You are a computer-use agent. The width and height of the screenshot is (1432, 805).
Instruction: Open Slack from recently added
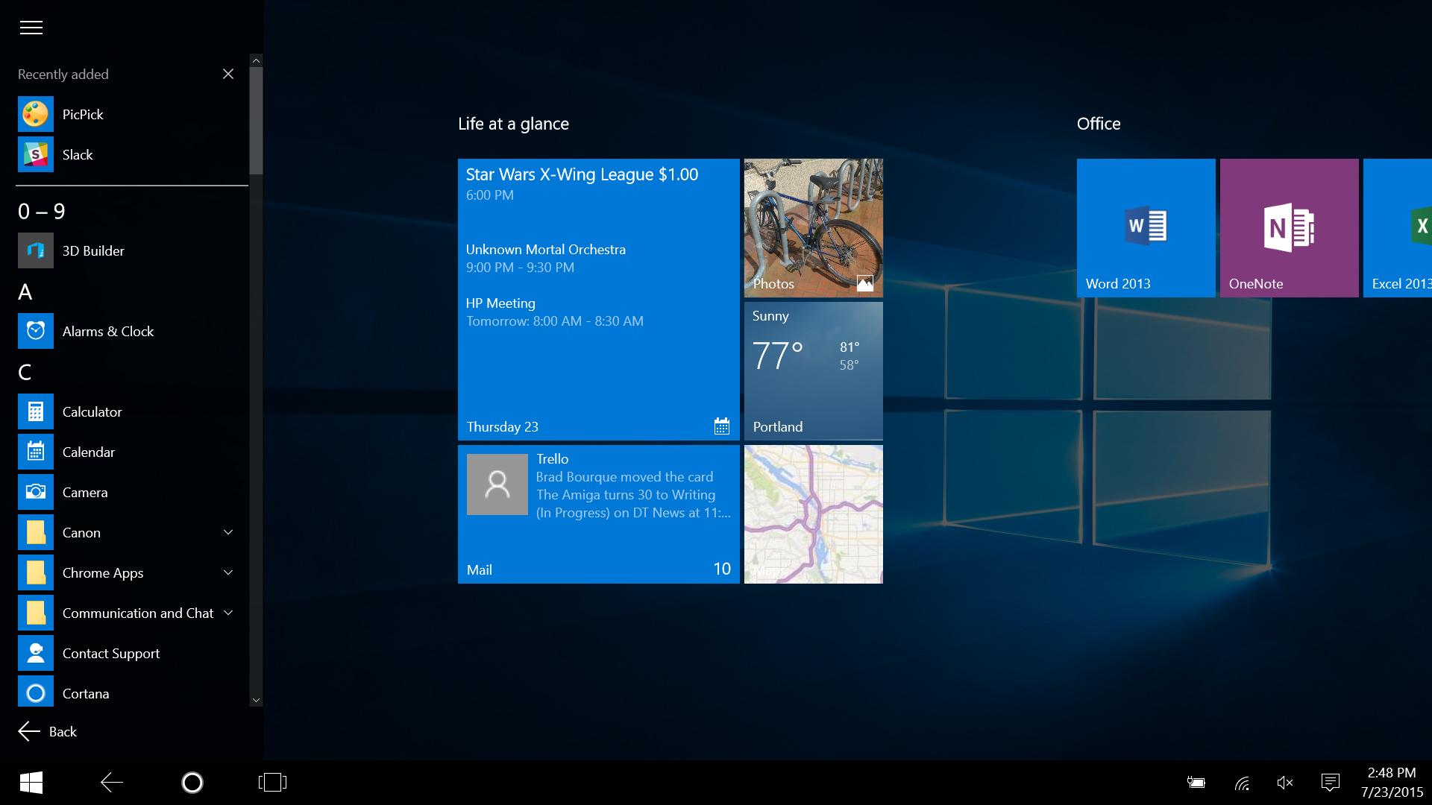coord(76,154)
